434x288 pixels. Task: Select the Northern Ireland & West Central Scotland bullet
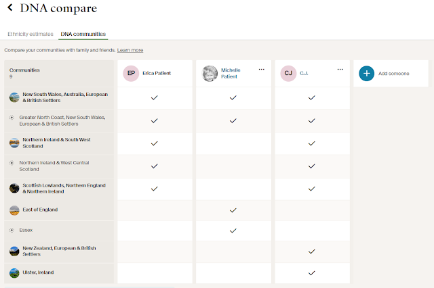(x=12, y=163)
